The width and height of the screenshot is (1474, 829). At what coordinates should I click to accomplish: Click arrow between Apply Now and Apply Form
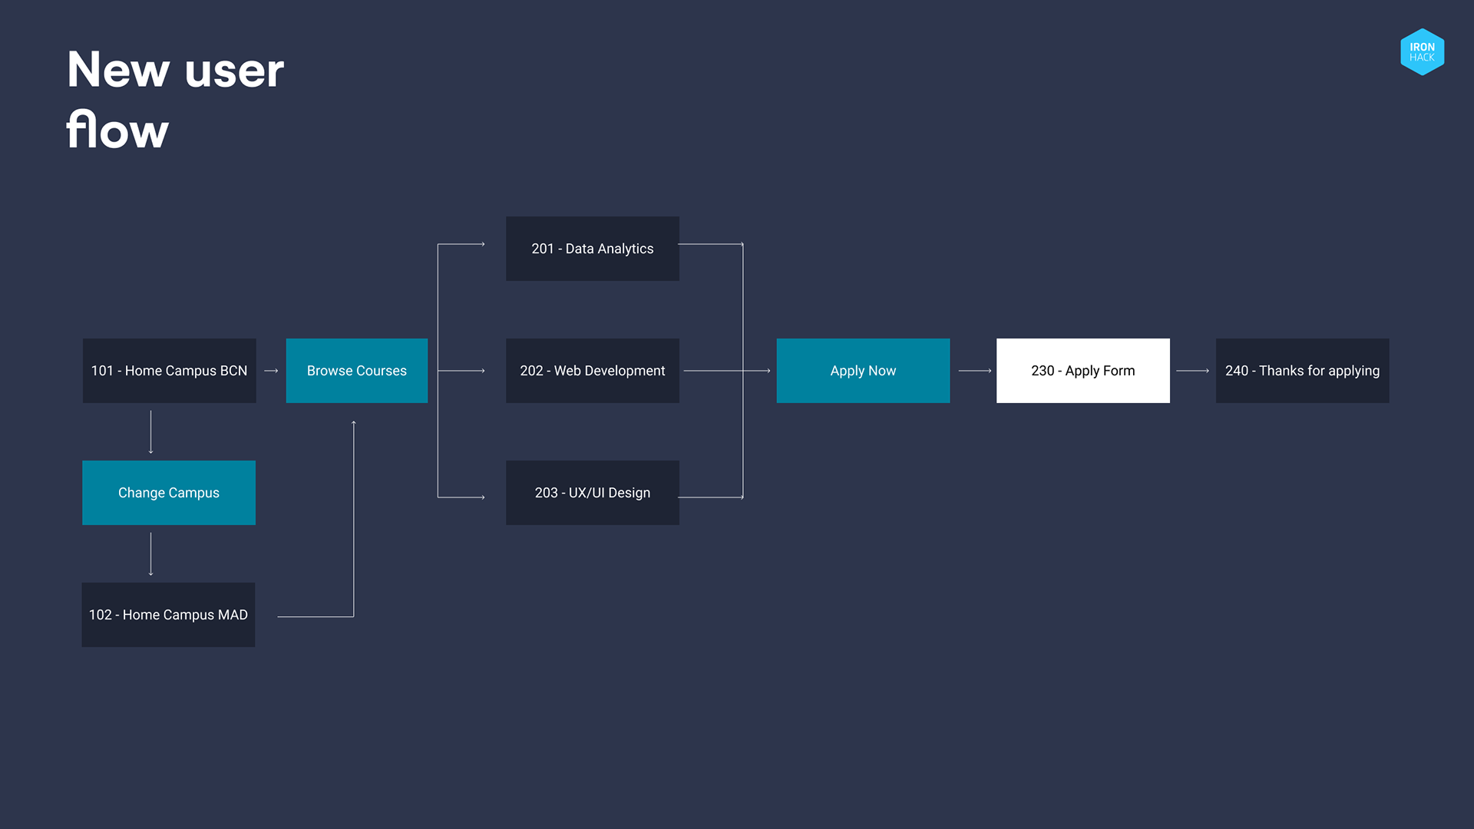tap(975, 371)
